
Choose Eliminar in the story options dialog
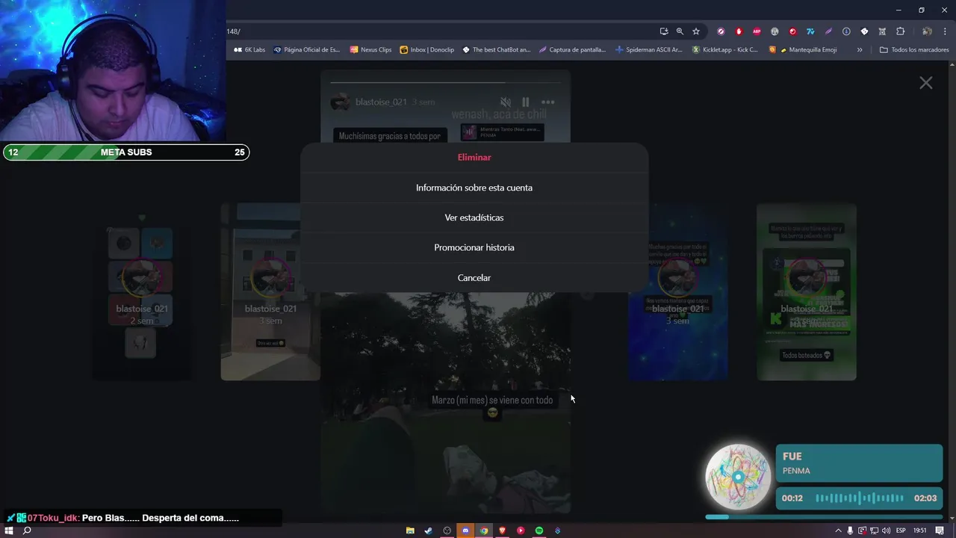tap(474, 158)
